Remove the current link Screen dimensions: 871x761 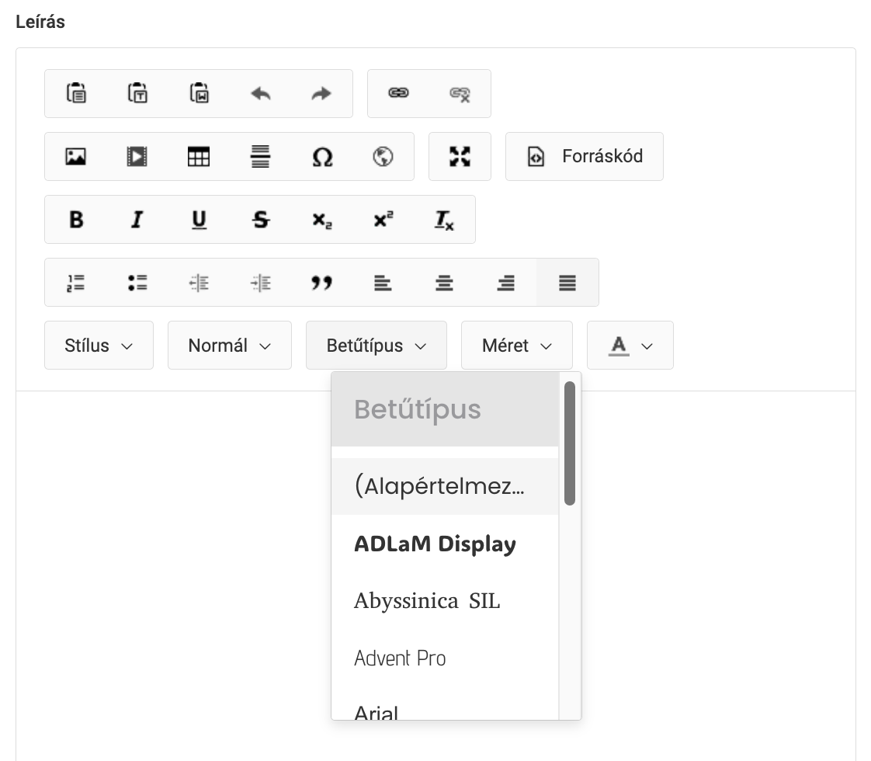point(460,93)
